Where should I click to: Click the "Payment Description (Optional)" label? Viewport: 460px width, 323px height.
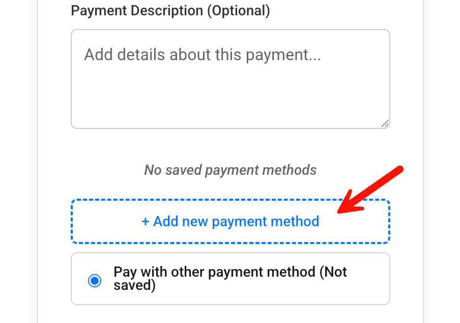point(170,11)
